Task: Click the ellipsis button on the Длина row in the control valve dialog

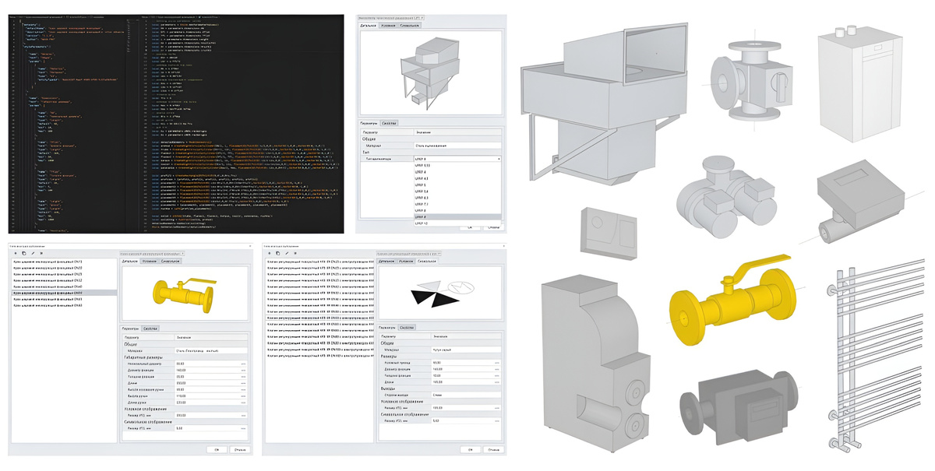Action: tap(497, 382)
